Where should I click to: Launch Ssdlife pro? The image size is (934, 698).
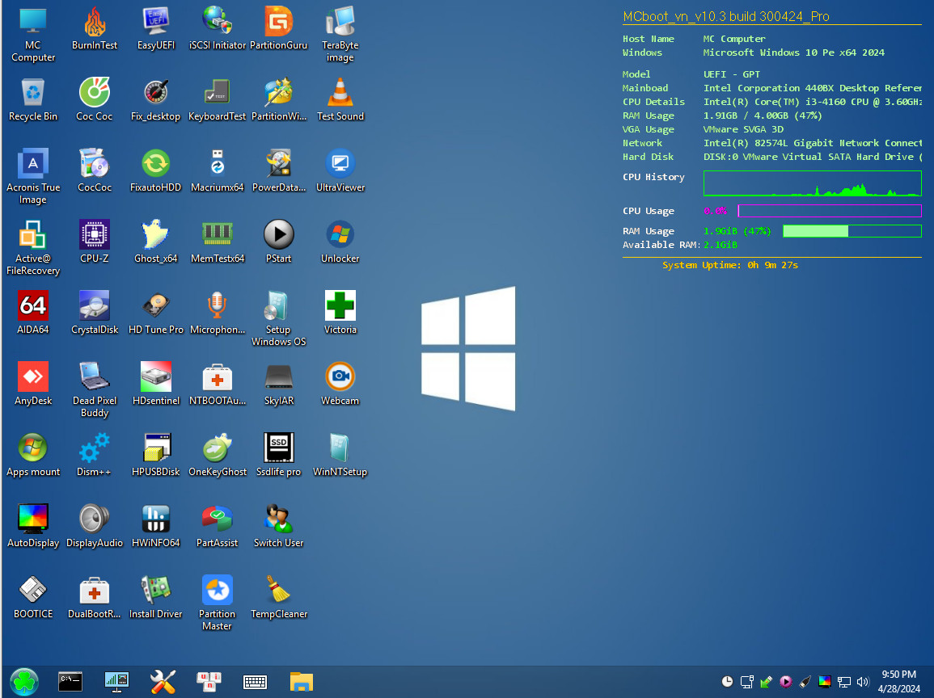279,455
